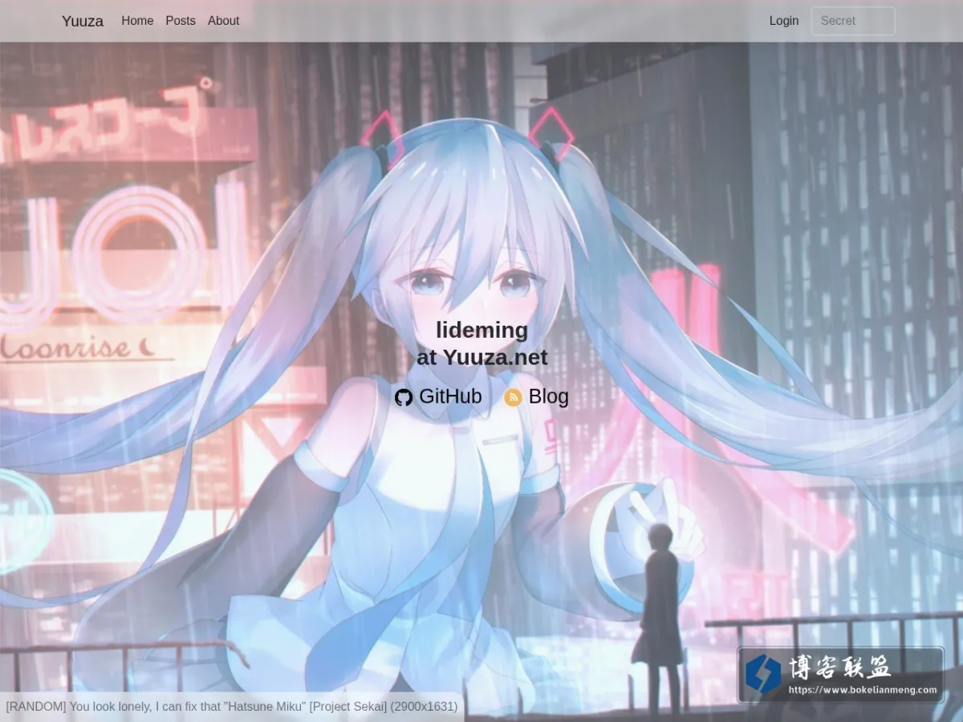Screen dimensions: 963x722
Task: Focus the Secret input field
Action: pyautogui.click(x=853, y=21)
